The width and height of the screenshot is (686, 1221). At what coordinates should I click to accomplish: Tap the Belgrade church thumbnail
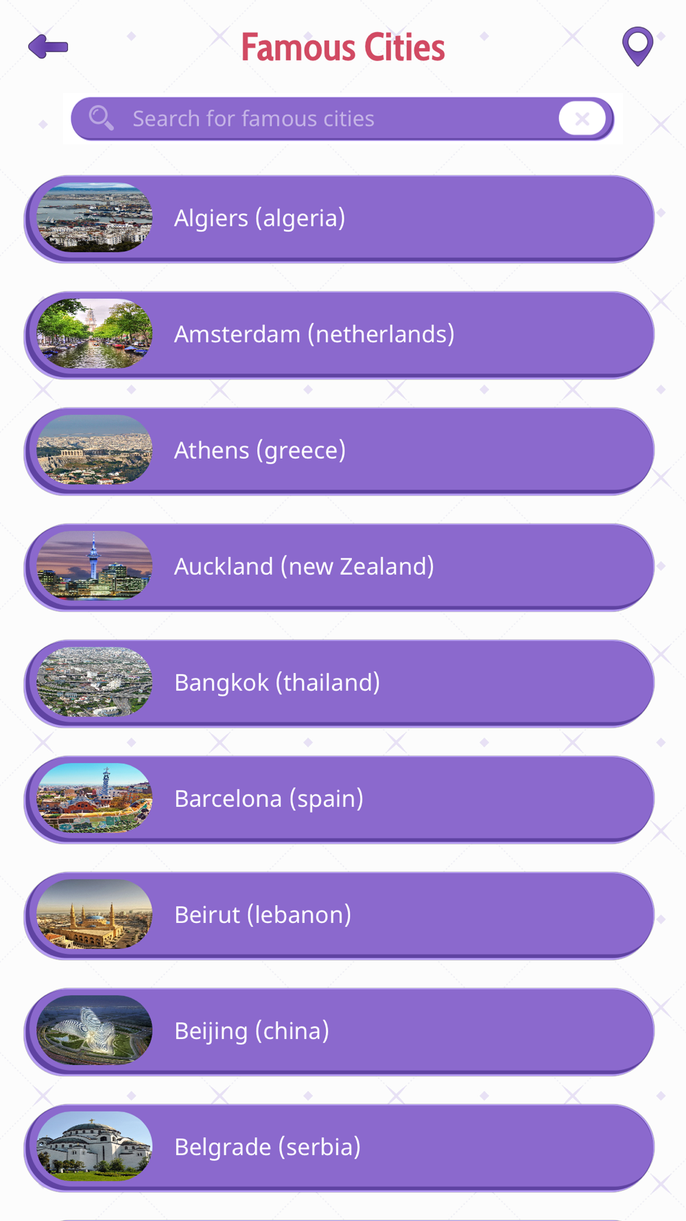tap(95, 1145)
